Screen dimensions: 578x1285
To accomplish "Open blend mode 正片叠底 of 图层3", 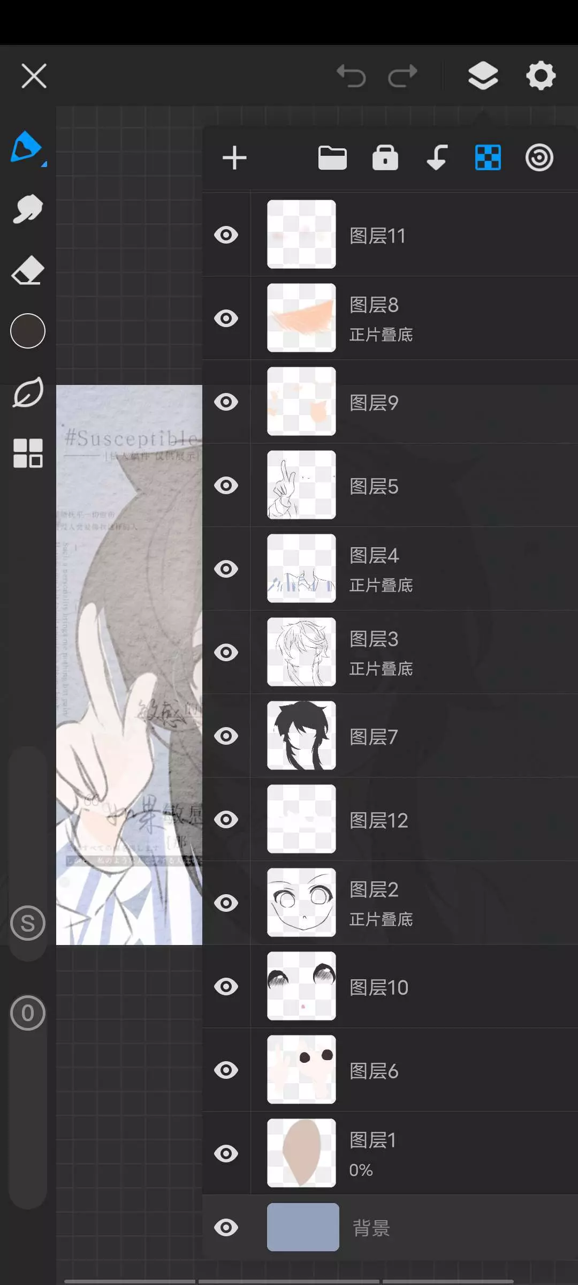I will click(381, 669).
